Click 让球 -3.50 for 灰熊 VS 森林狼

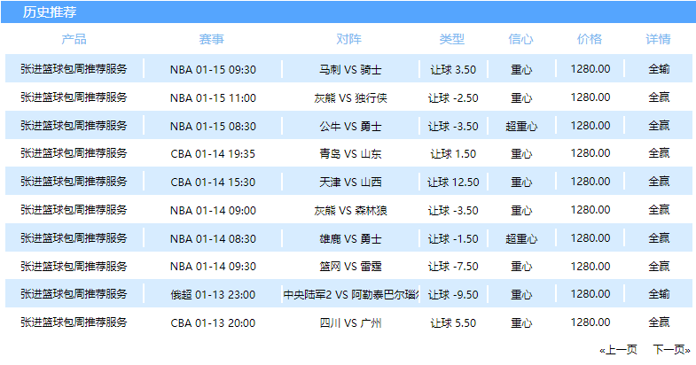pos(453,210)
